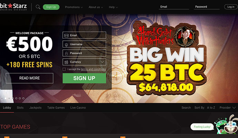Click the BitStarz logo

13,7
